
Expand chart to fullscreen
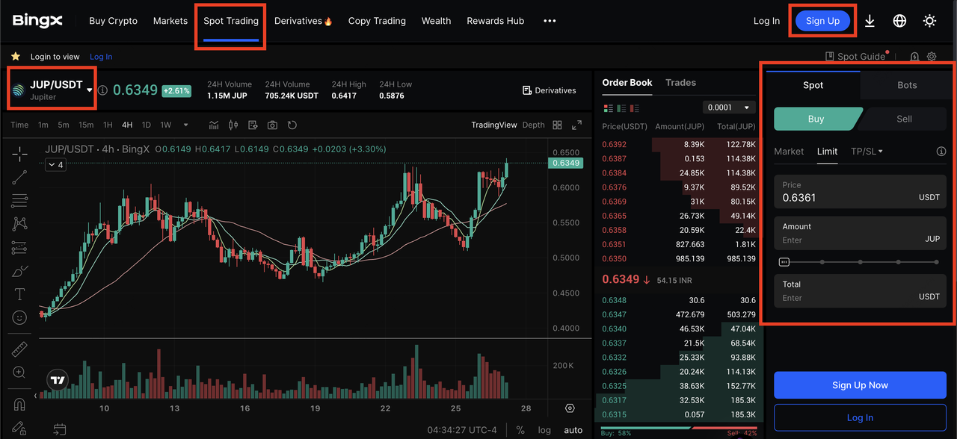(576, 125)
